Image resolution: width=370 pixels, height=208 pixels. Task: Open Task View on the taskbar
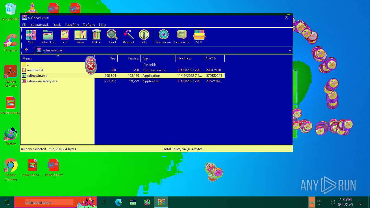click(104, 202)
